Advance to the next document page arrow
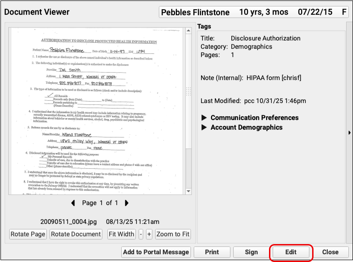 [127, 203]
